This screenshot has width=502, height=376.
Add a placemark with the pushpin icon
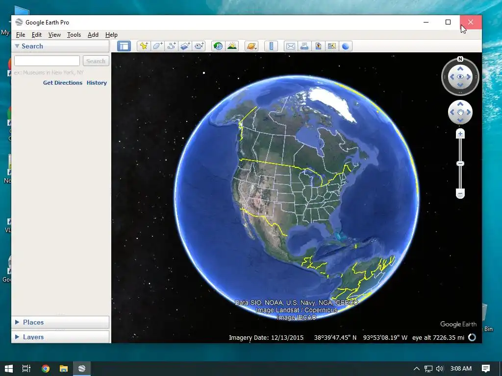point(144,46)
